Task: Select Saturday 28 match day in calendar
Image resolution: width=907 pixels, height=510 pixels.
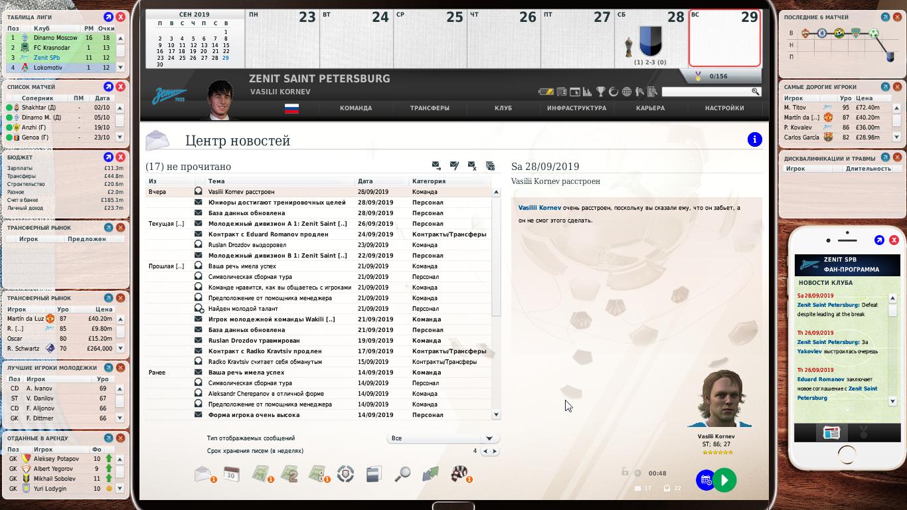Action: (651, 38)
